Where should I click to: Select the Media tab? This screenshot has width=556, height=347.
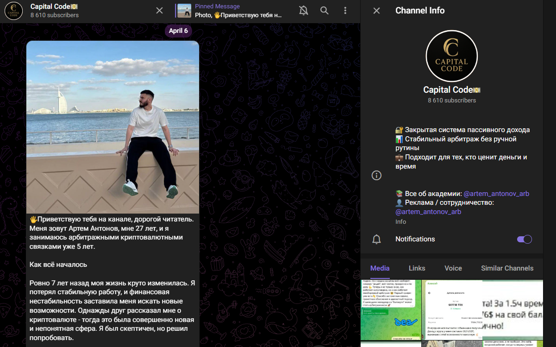tap(380, 268)
